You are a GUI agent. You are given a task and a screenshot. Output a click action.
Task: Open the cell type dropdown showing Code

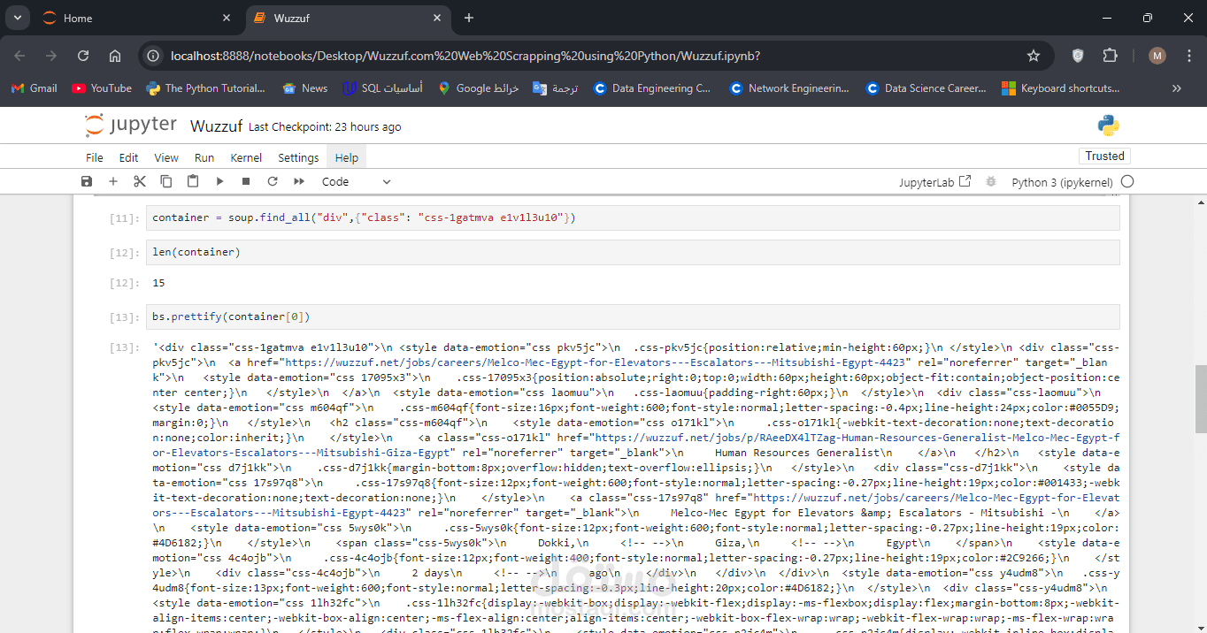[356, 181]
